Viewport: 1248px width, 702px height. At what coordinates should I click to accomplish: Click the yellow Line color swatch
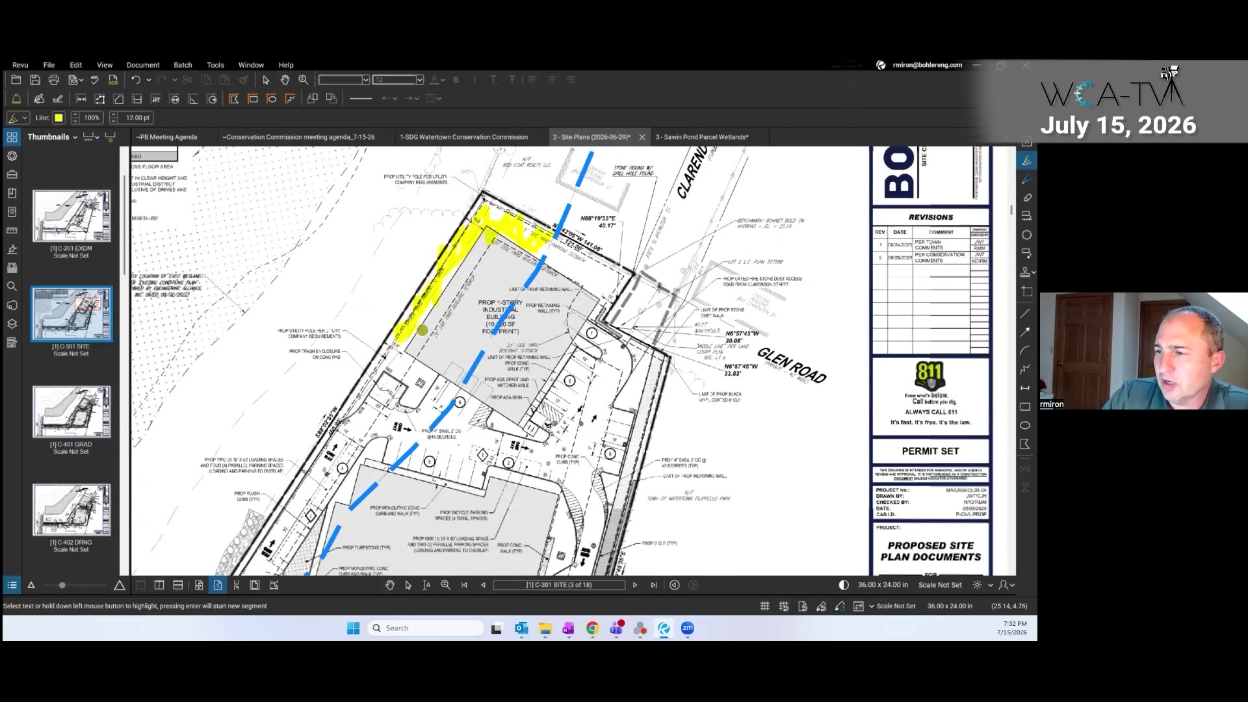coord(58,118)
